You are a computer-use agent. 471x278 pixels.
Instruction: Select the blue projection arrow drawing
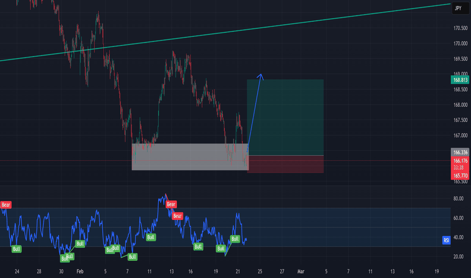(x=254, y=113)
